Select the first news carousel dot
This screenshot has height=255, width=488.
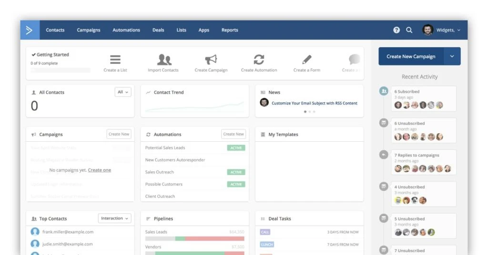tap(305, 111)
